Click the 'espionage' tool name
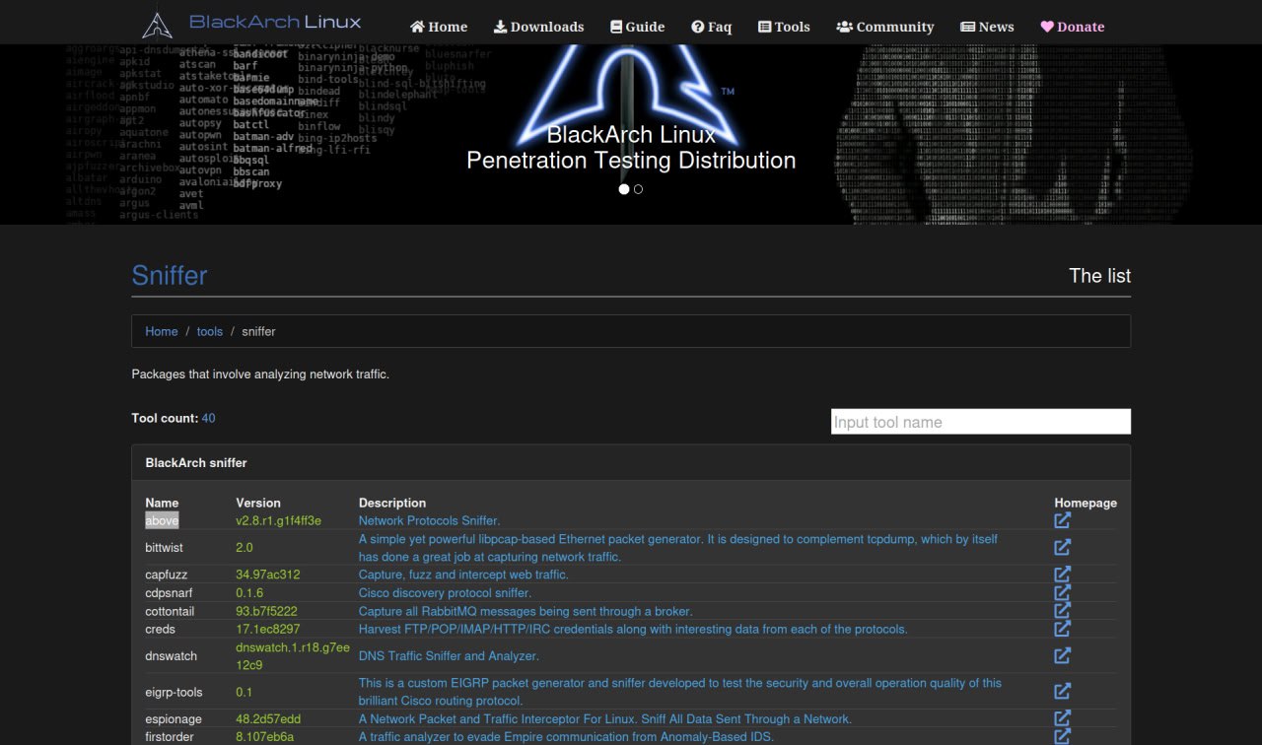This screenshot has height=745, width=1262. tap(173, 718)
